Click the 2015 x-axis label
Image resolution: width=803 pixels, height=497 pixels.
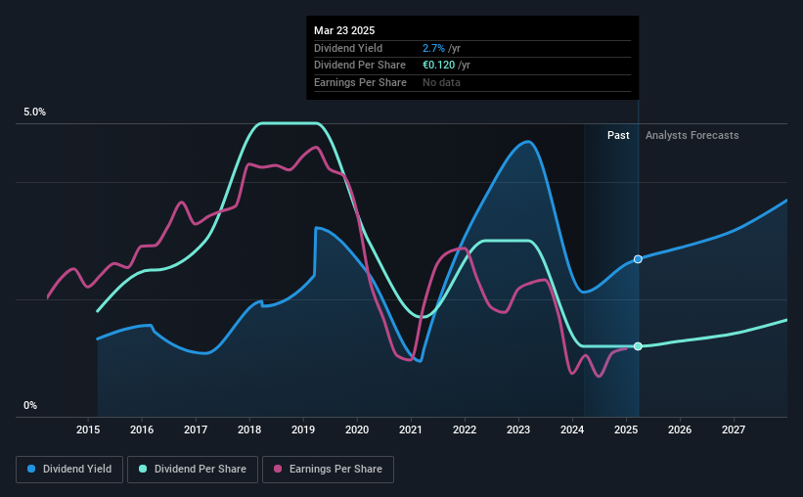88,429
